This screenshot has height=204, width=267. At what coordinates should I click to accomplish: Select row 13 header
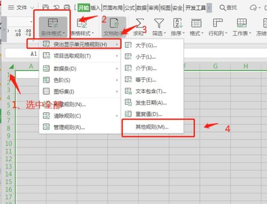click(9, 166)
